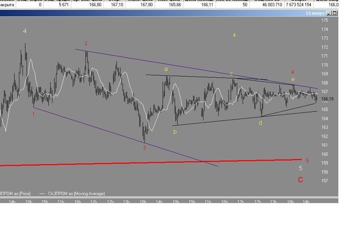
Task: Select the table cell showing 5 671
Action: click(x=57, y=4)
